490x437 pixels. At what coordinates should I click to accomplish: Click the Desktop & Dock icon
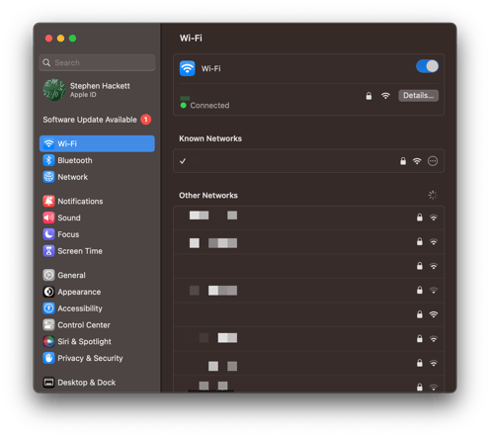48,383
